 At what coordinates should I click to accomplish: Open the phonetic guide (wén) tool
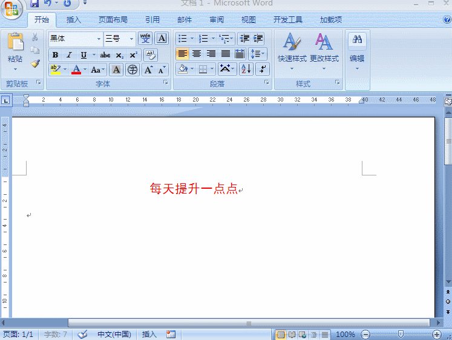145,38
